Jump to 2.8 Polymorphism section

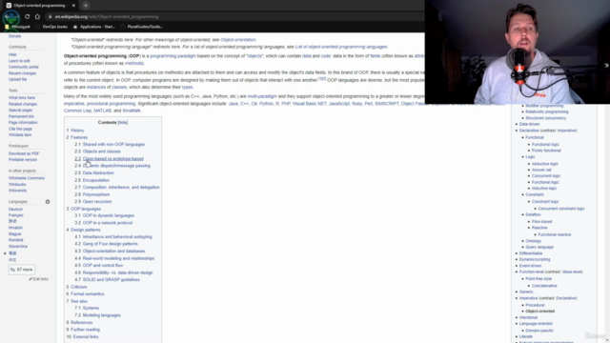[92, 194]
